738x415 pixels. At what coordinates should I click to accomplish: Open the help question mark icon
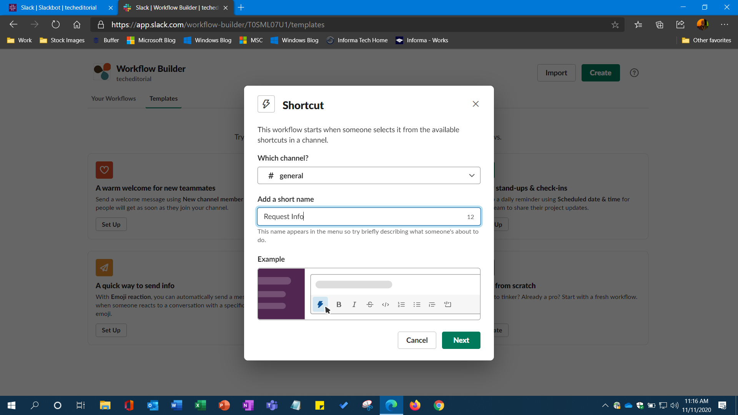[634, 73]
